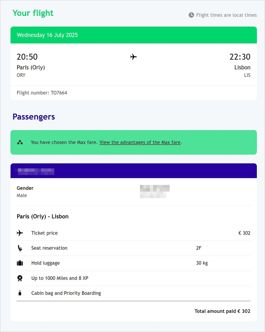Click the Total amount paid € 302 text
This screenshot has height=332, width=265.
[x=222, y=311]
